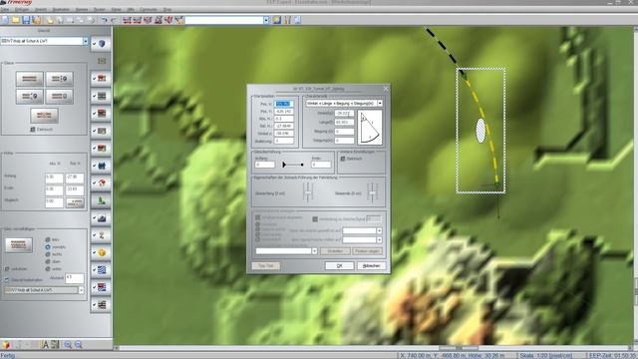
Task: Select the 'links' radio option
Action: [x=48, y=239]
